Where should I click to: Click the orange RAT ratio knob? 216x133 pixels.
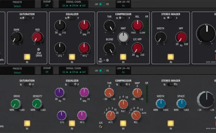click(123, 104)
